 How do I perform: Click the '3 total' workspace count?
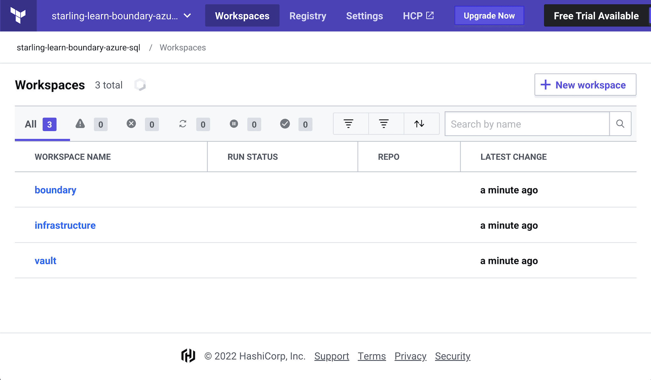click(109, 85)
